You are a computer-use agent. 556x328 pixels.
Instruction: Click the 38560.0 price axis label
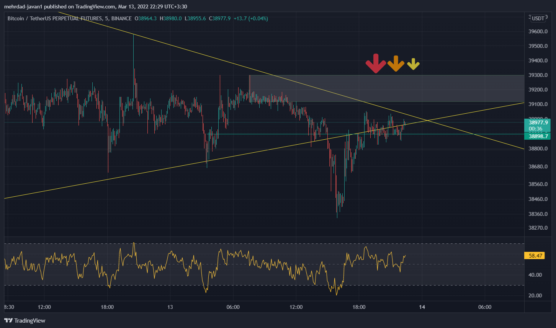coord(538,184)
